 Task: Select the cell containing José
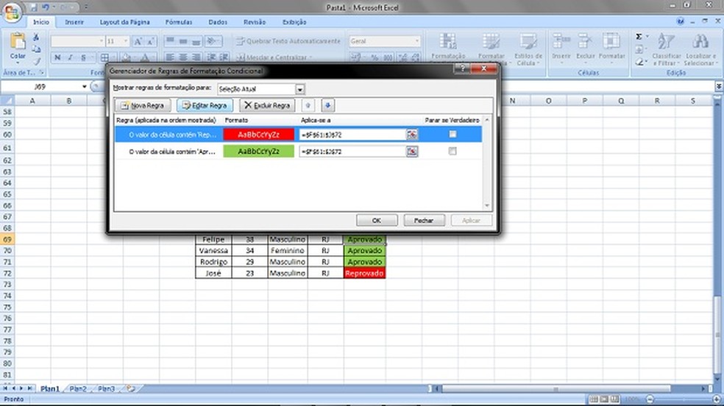[x=213, y=273]
